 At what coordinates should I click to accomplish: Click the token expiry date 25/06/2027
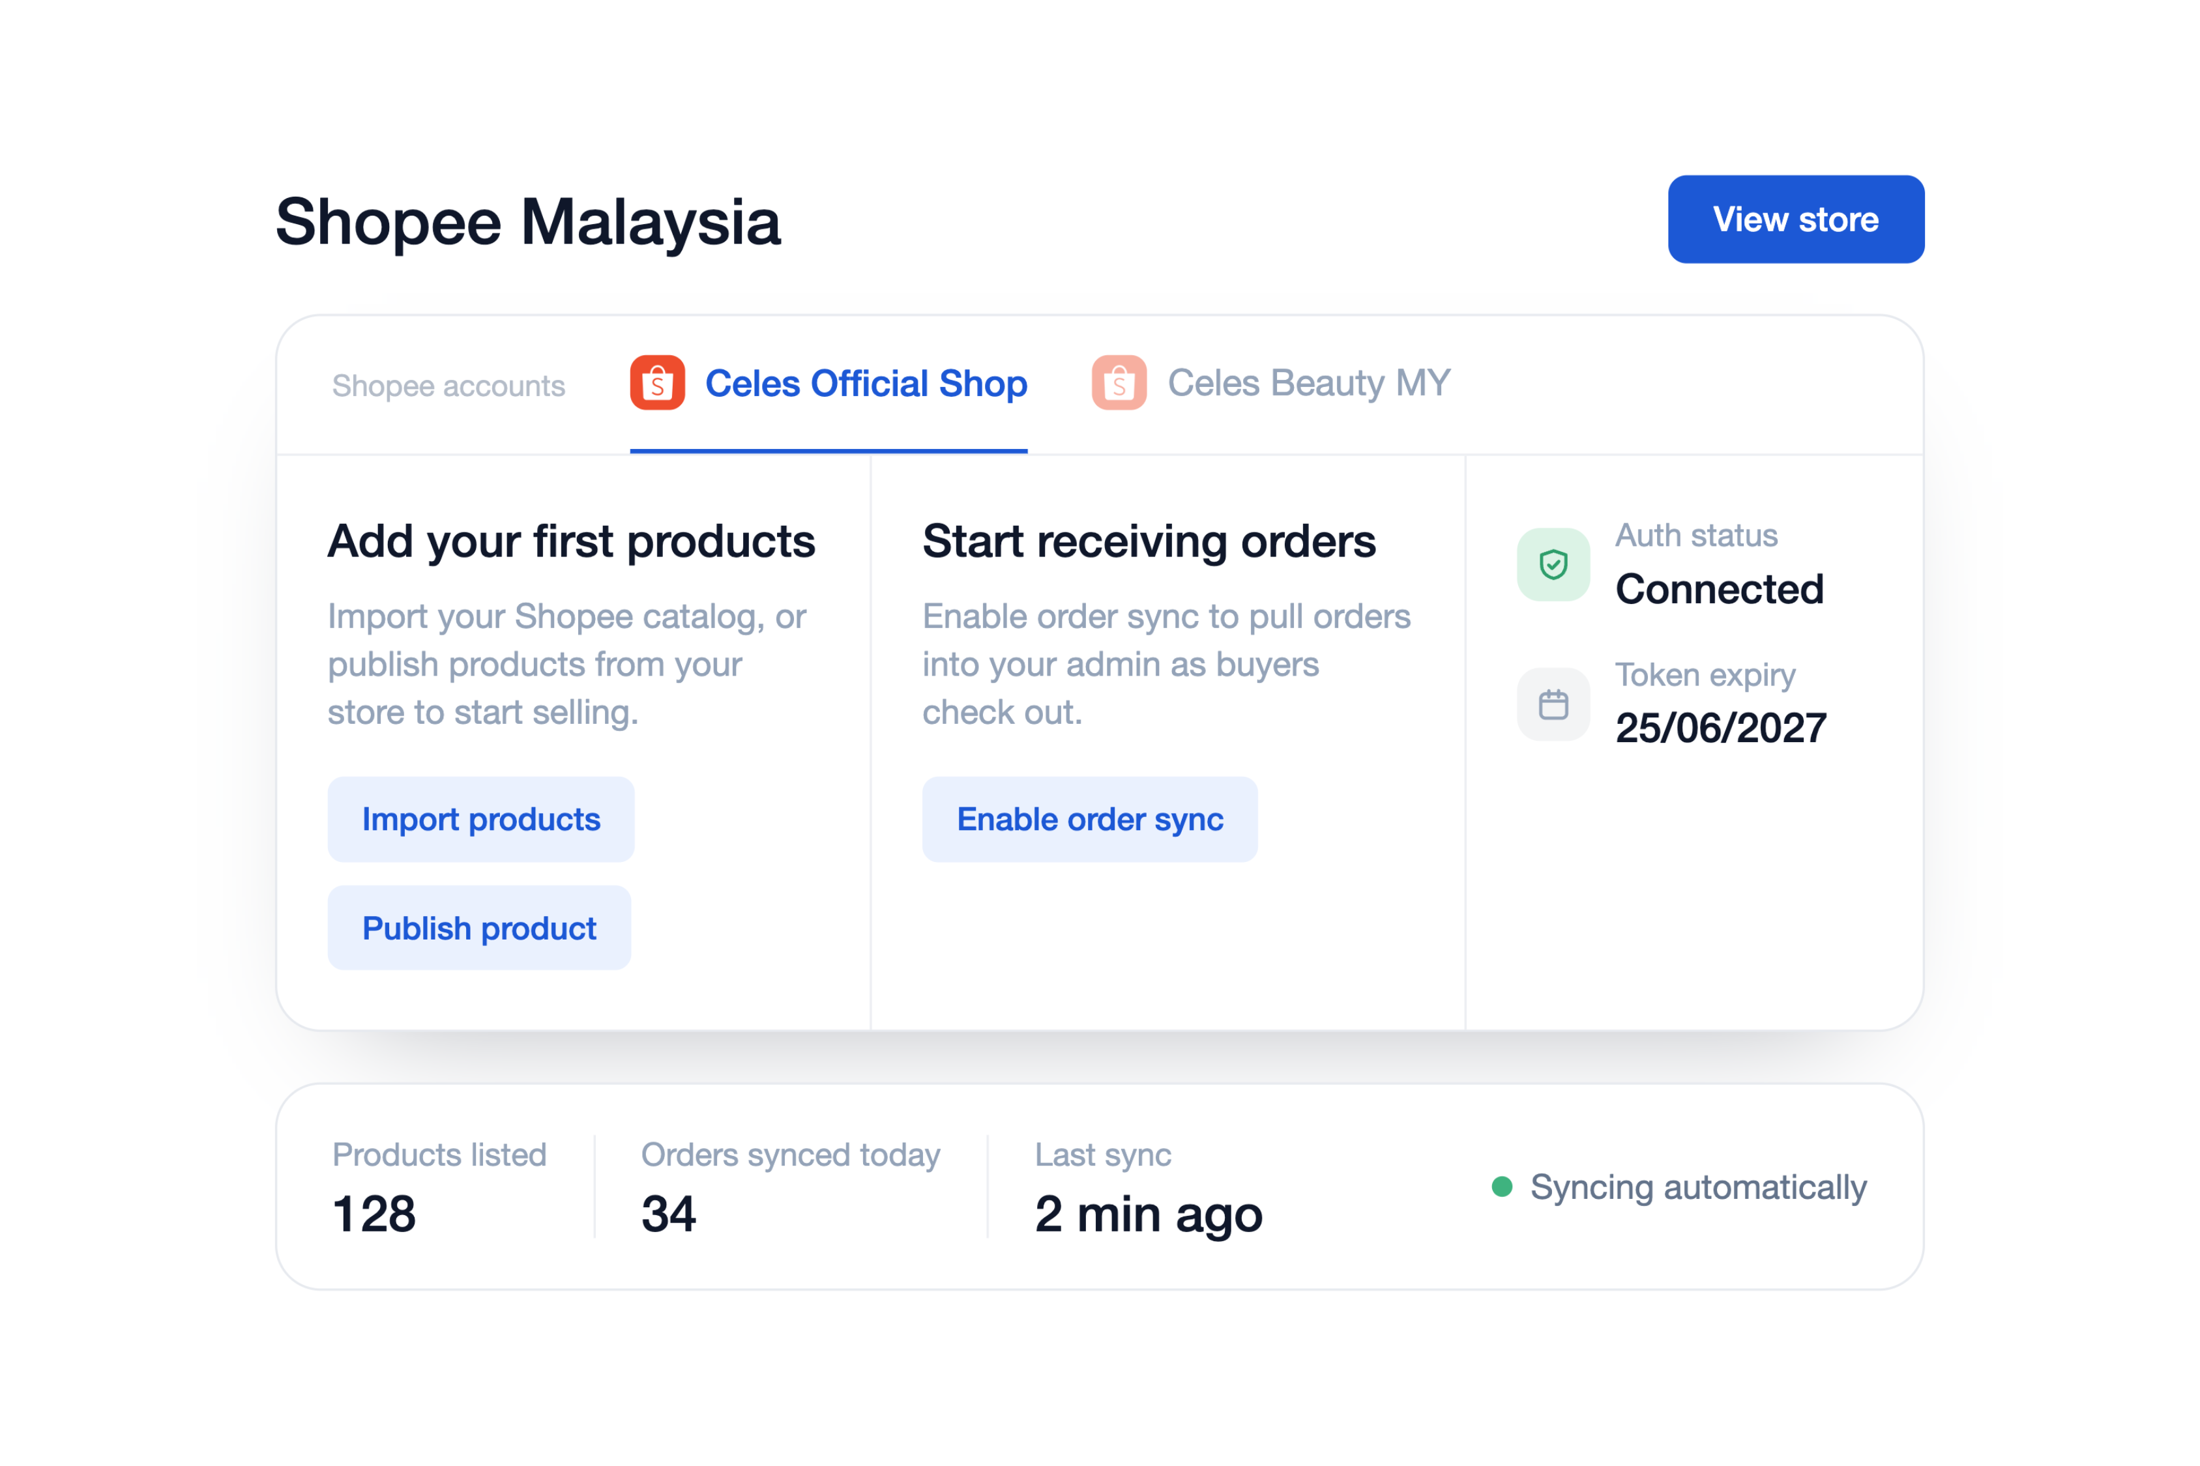click(1721, 727)
